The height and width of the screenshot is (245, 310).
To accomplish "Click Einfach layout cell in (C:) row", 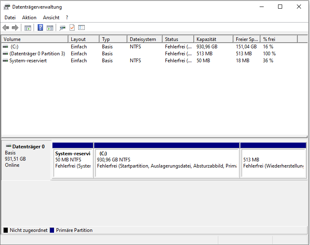I will tap(79, 47).
